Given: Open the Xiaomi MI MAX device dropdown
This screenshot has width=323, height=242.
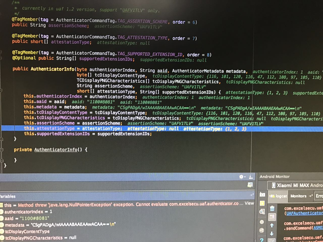Looking at the screenshot, I should tap(295, 186).
